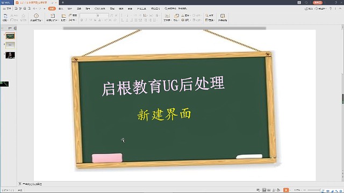Click the New Slide icon

(x=53, y=16)
